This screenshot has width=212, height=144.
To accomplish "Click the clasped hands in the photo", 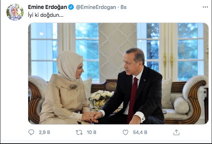I will [92, 117].
